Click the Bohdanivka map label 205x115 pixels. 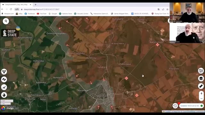(x=59, y=78)
